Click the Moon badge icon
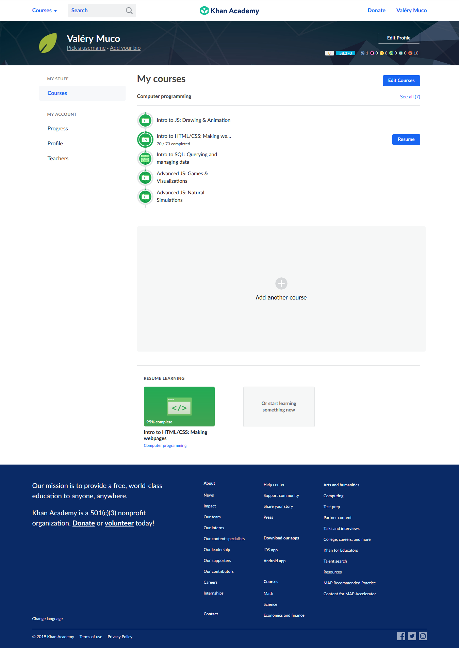The image size is (459, 648). click(401, 53)
